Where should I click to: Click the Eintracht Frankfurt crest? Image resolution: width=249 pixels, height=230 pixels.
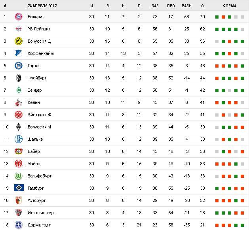[x=18, y=115]
